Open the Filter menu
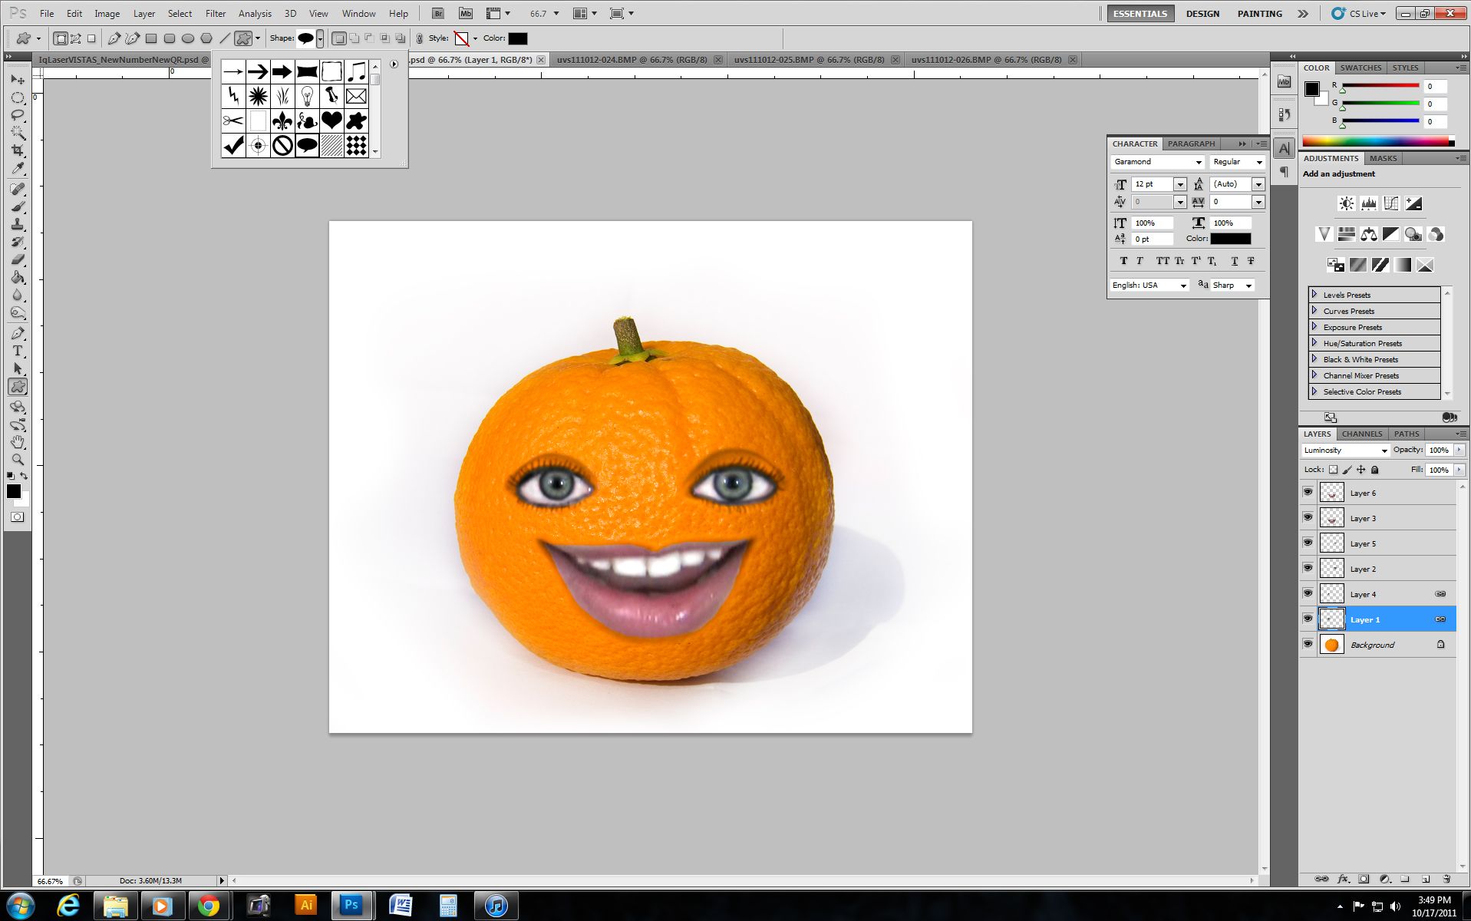Screen dimensions: 1471x921 215,13
